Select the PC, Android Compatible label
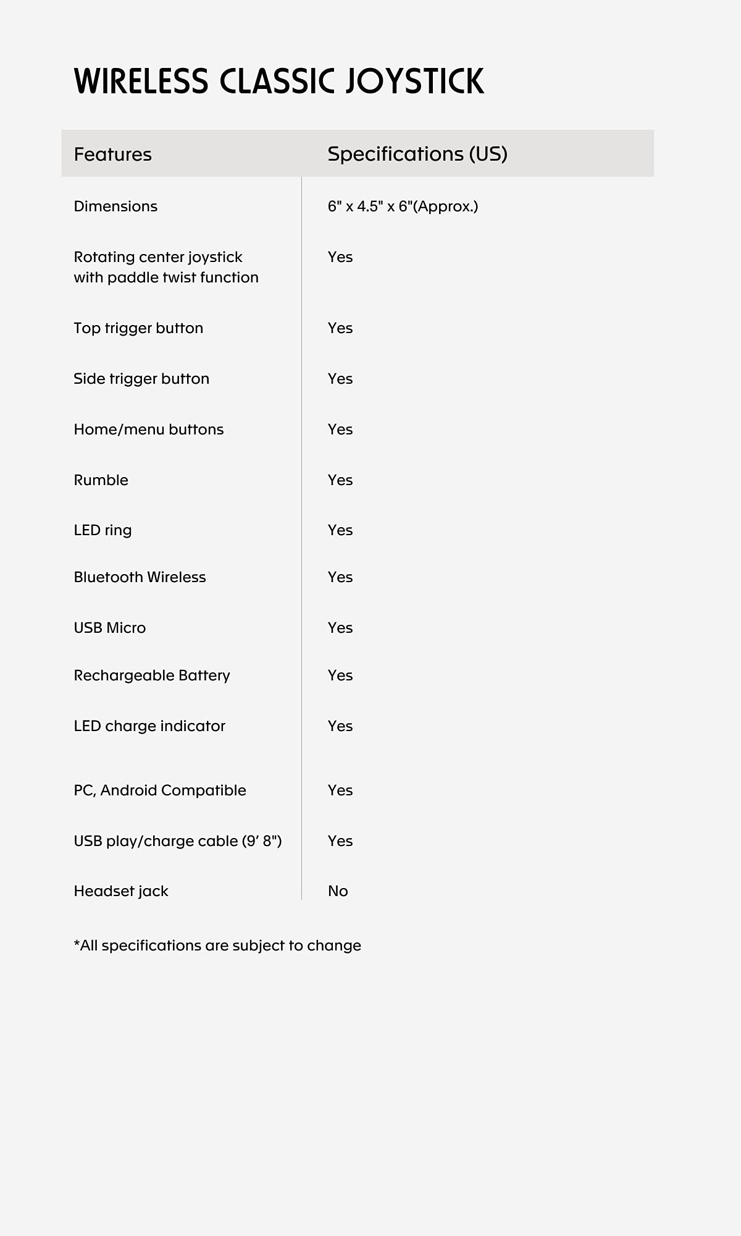The image size is (741, 1236). [x=159, y=790]
